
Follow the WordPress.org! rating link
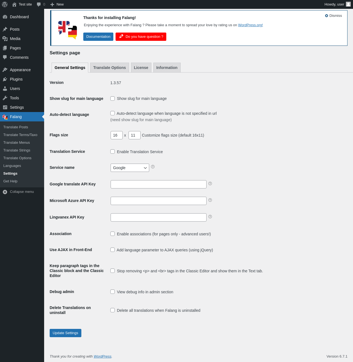[250, 25]
